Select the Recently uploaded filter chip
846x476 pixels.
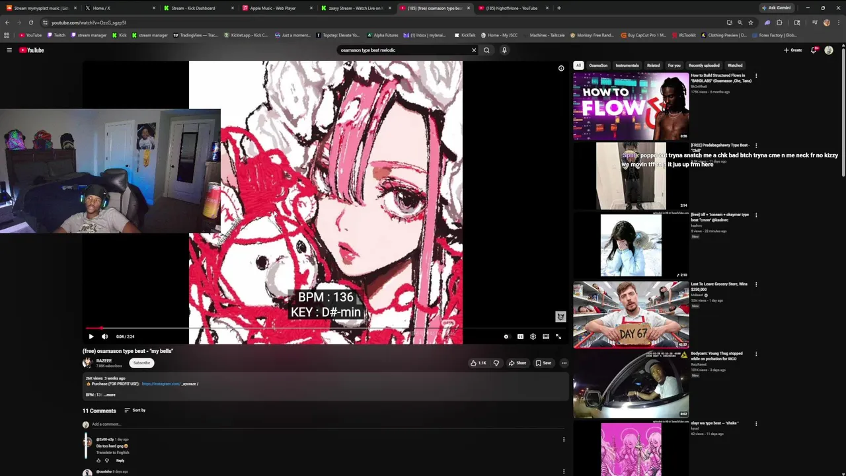(704, 65)
